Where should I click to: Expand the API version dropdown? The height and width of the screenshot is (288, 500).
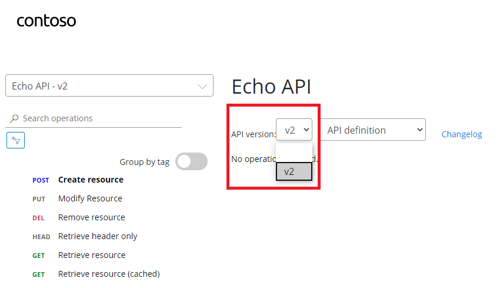[294, 130]
